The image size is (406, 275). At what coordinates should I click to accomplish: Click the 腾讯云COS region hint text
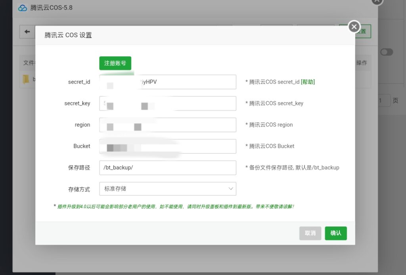(269, 125)
